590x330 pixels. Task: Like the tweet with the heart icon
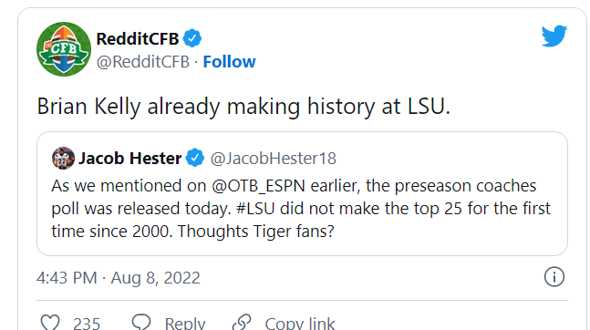coord(50,323)
